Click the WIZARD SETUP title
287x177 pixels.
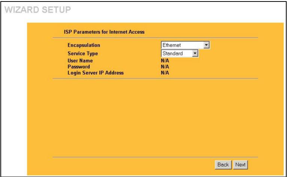pyautogui.click(x=38, y=10)
